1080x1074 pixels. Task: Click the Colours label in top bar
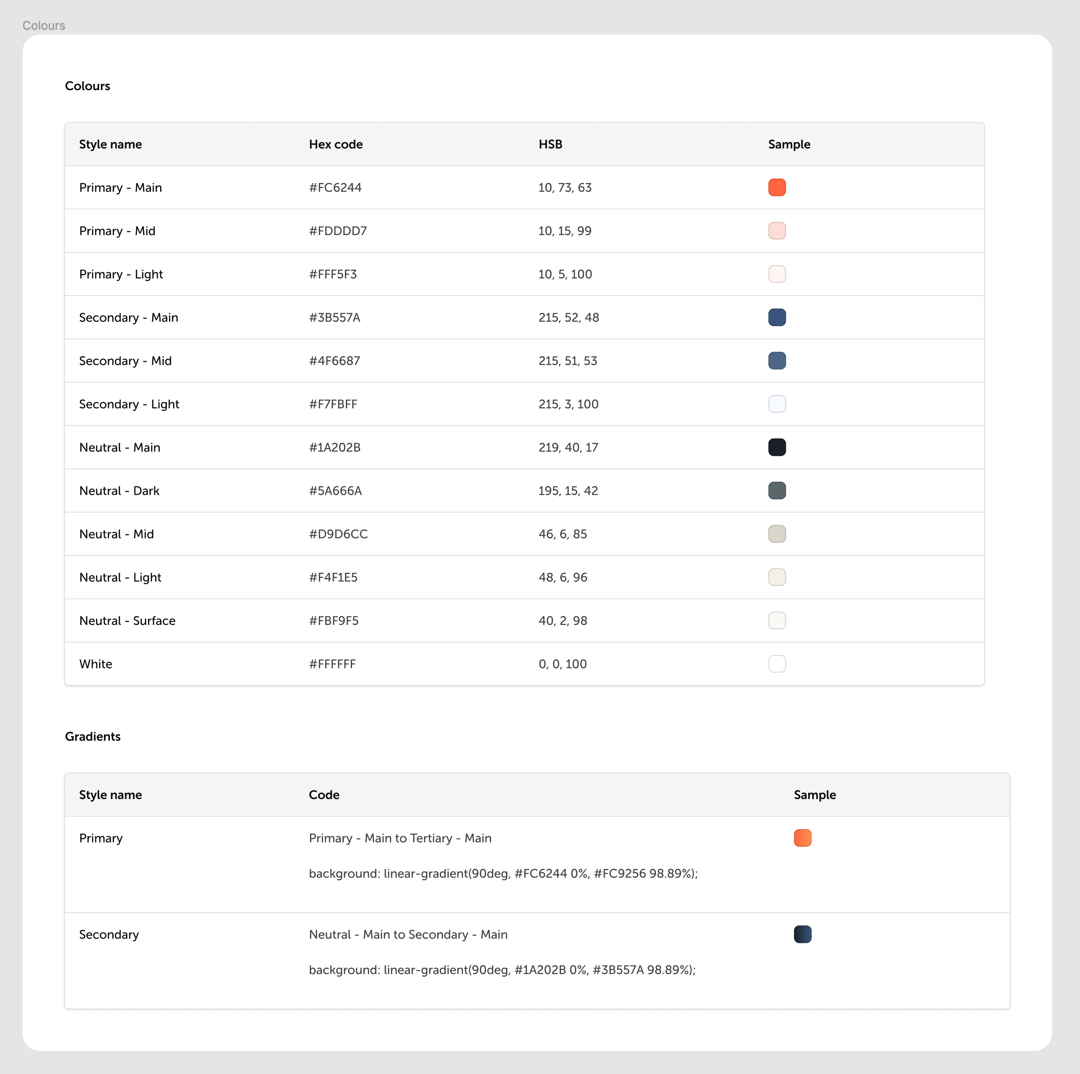[43, 25]
